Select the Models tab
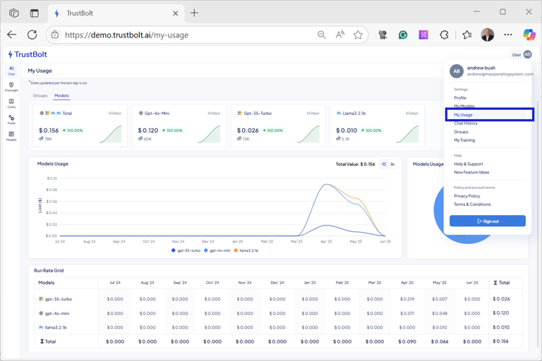This screenshot has height=361, width=542. (x=61, y=96)
